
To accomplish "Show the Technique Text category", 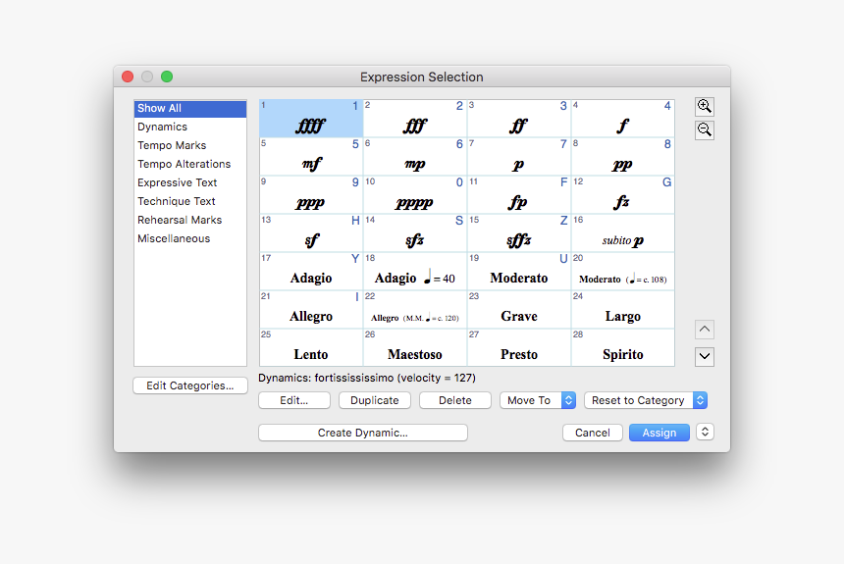I will pos(190,201).
